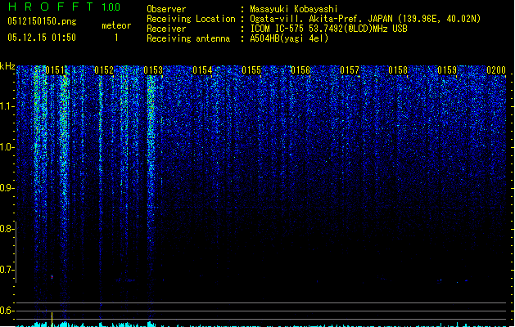The height and width of the screenshot is (327, 515).
Task: Click the 1.0 kHz axis tick label
Action: pyautogui.click(x=7, y=147)
